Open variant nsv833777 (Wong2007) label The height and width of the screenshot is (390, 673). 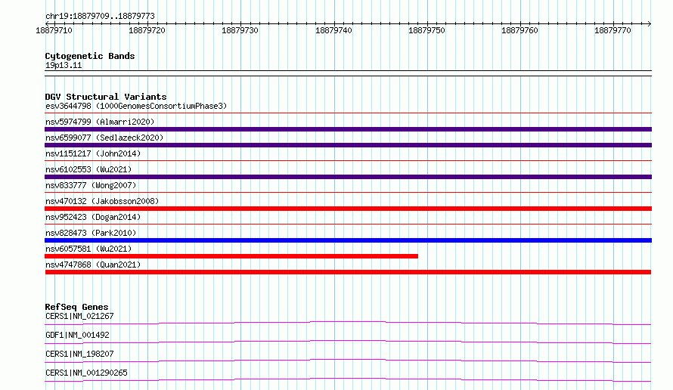pos(91,185)
